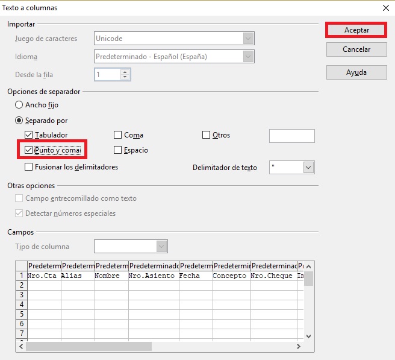Click the Aceptar button
This screenshot has width=395, height=360.
pos(355,30)
